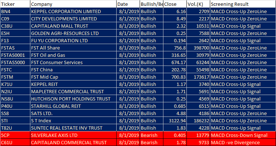Screen dimensions: 276x146
Task: Select MAPLETREE COMMERCIAL TRUST cell
Action: (x=73, y=91)
